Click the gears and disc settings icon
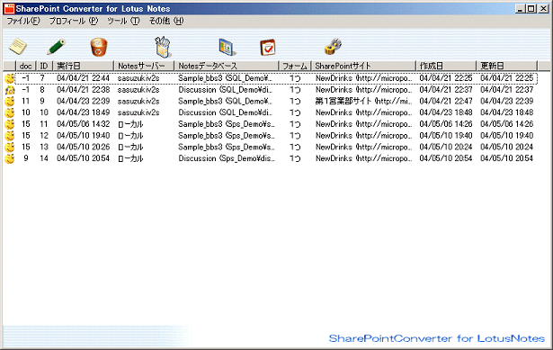Image resolution: width=553 pixels, height=350 pixels. tap(333, 47)
